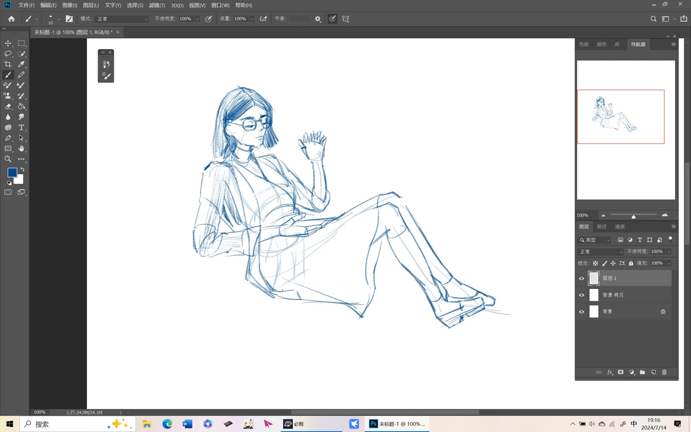The height and width of the screenshot is (432, 691).
Task: Click the foreground blue color swatch
Action: tap(12, 172)
